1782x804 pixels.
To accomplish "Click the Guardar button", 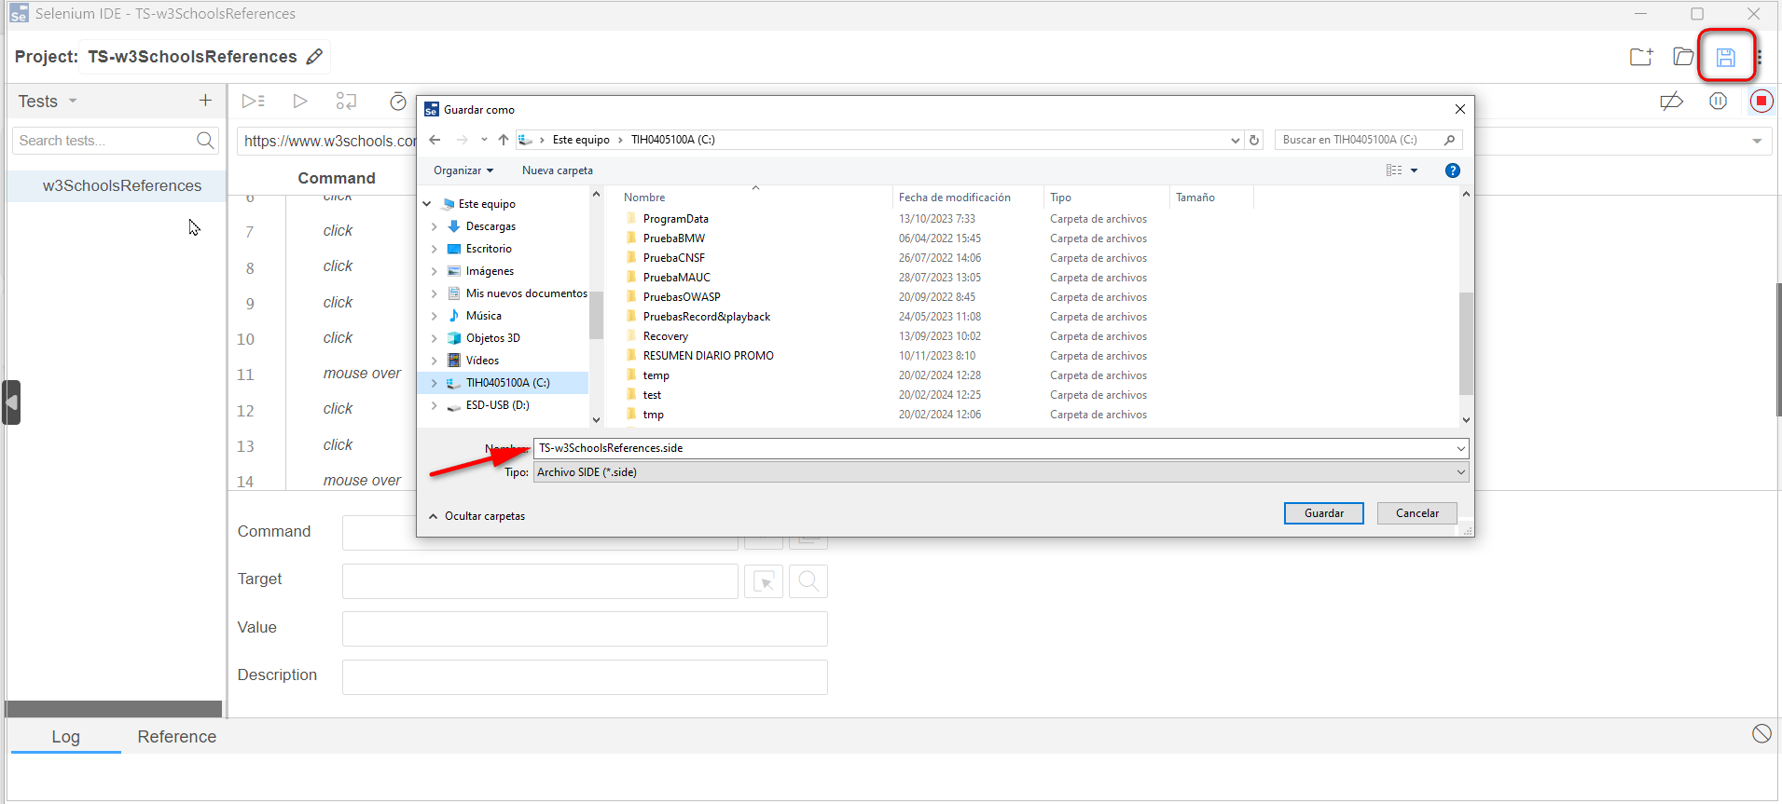I will coord(1323,513).
